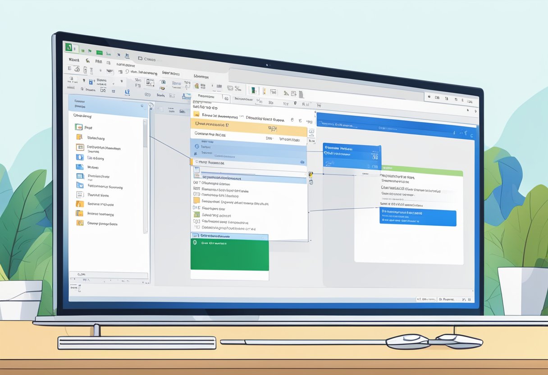Select the orange grid icon ending the sidebar list
The height and width of the screenshot is (375, 548).
(80, 223)
